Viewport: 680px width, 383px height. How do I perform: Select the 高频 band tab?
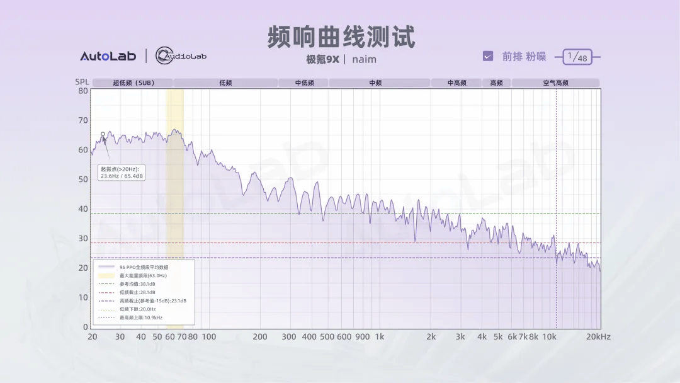click(496, 83)
